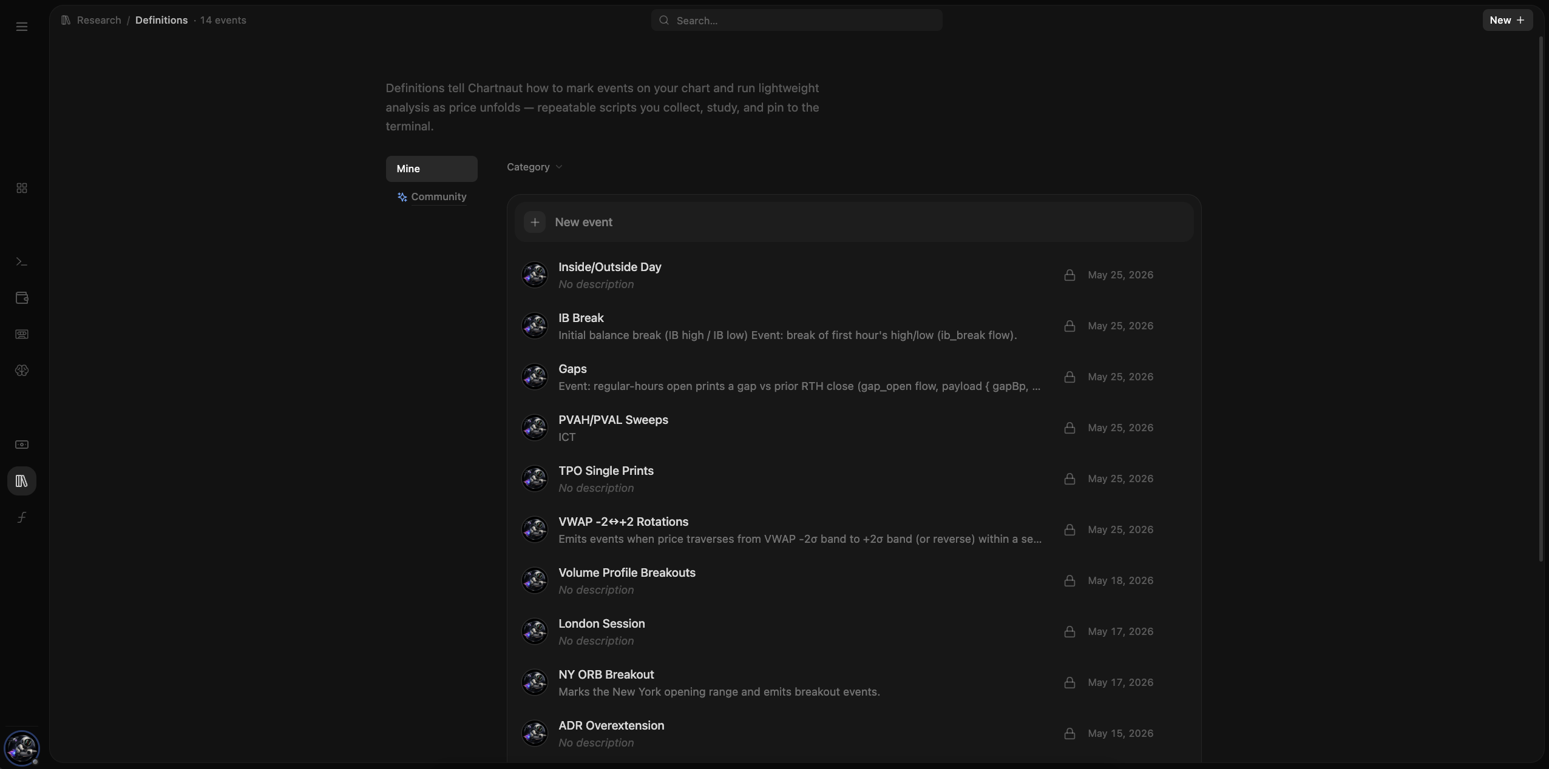Open the user avatar at sidebar bottom
Viewport: 1549px width, 769px height.
[22, 748]
